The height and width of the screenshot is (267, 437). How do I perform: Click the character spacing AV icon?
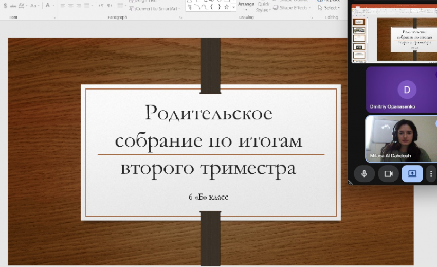[22, 6]
